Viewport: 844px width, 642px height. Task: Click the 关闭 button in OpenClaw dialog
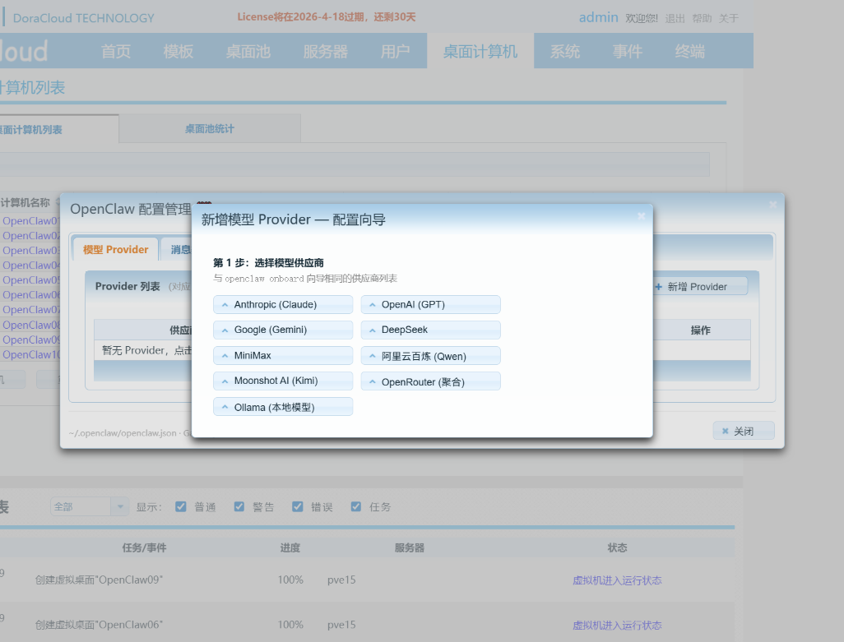pyautogui.click(x=744, y=431)
